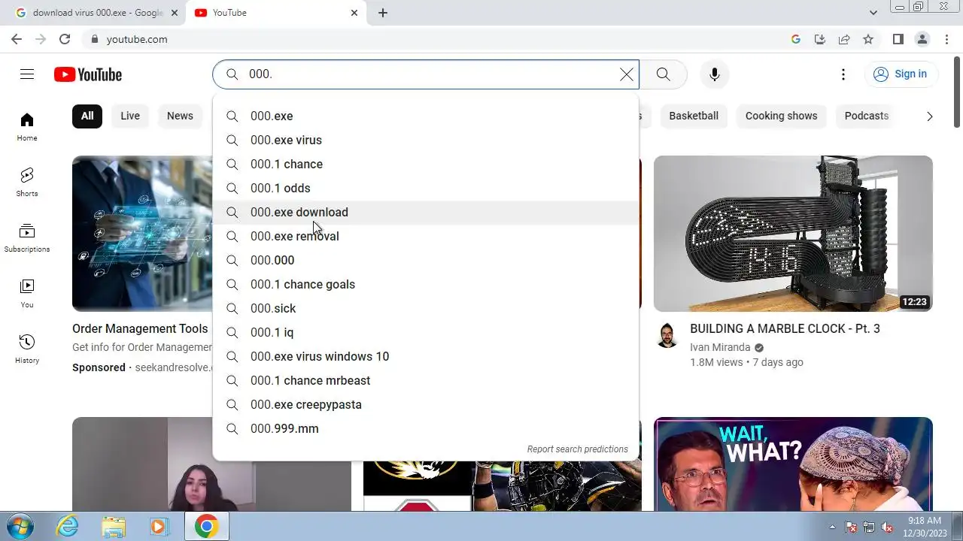Click the magnifier search button
This screenshot has width=963, height=541.
pos(663,74)
